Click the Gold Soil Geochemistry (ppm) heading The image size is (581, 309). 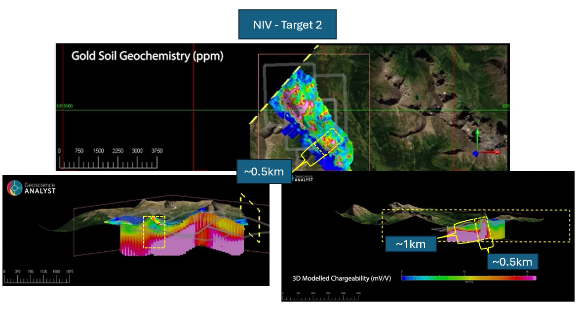[x=147, y=56]
